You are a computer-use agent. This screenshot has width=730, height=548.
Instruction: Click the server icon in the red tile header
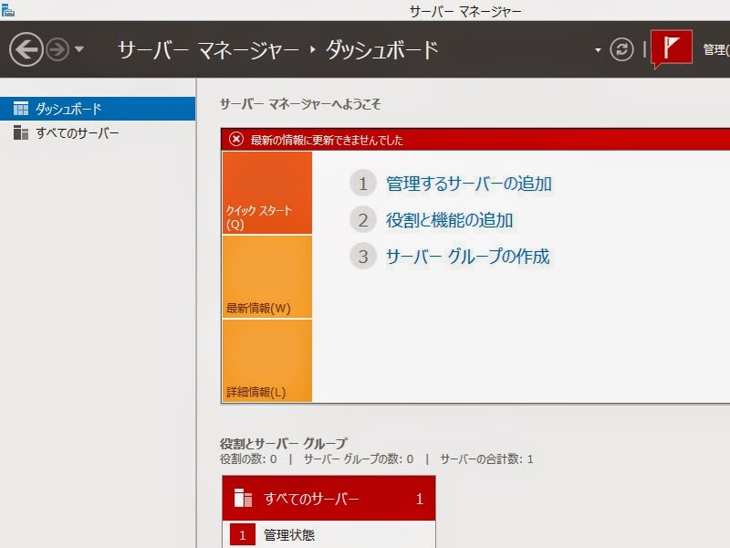point(243,498)
